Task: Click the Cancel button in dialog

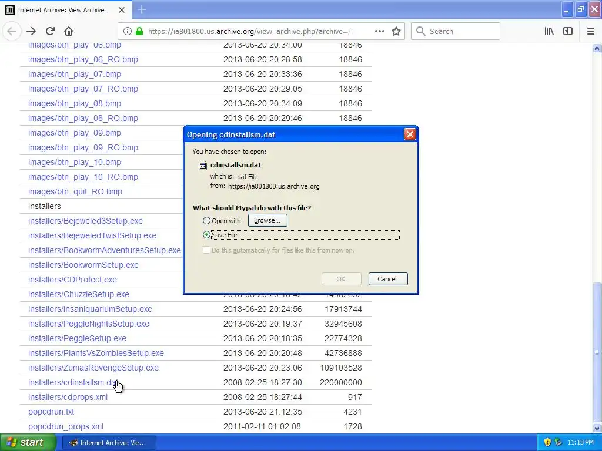Action: click(x=388, y=279)
